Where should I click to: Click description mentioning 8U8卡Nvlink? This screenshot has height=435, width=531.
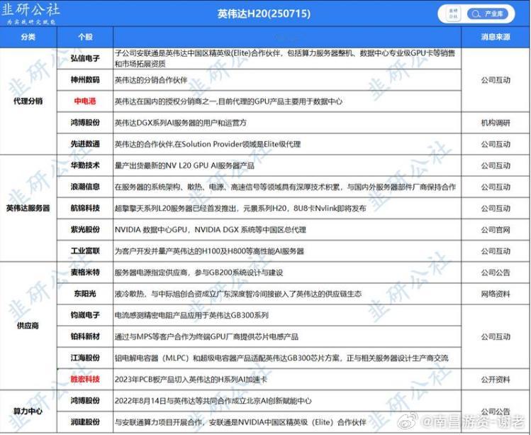pyautogui.click(x=240, y=208)
